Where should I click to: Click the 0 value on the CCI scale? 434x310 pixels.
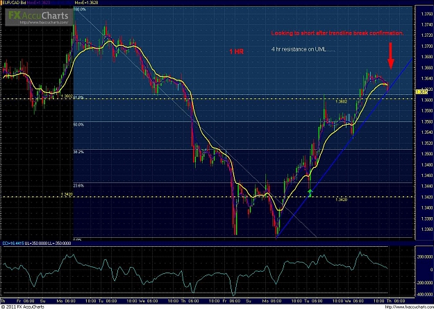(x=431, y=270)
